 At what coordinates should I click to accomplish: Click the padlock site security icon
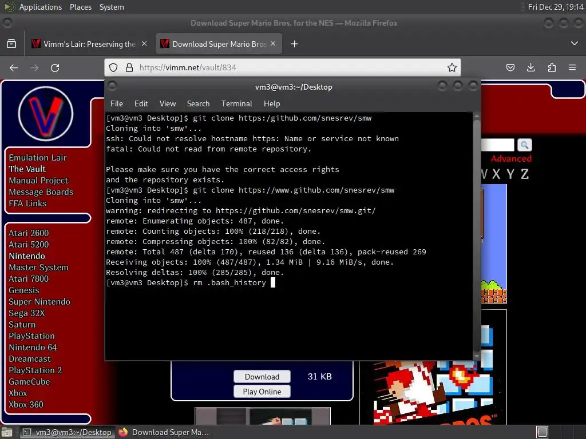(129, 67)
